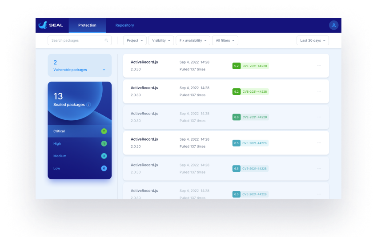Click the 9.2 severity score badge in first row

(236, 66)
